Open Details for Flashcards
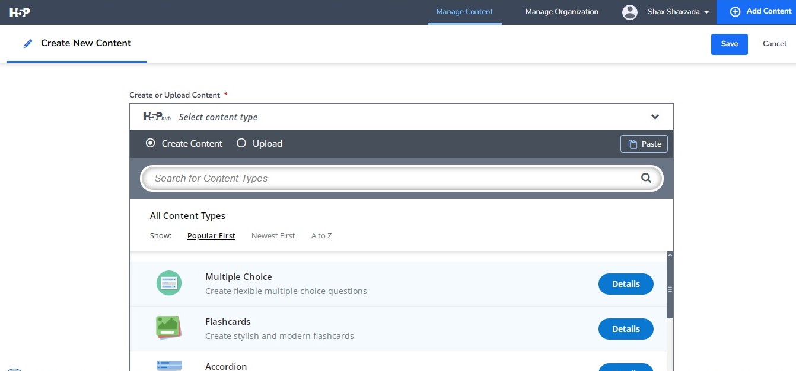Viewport: 796px width, 371px height. point(626,329)
